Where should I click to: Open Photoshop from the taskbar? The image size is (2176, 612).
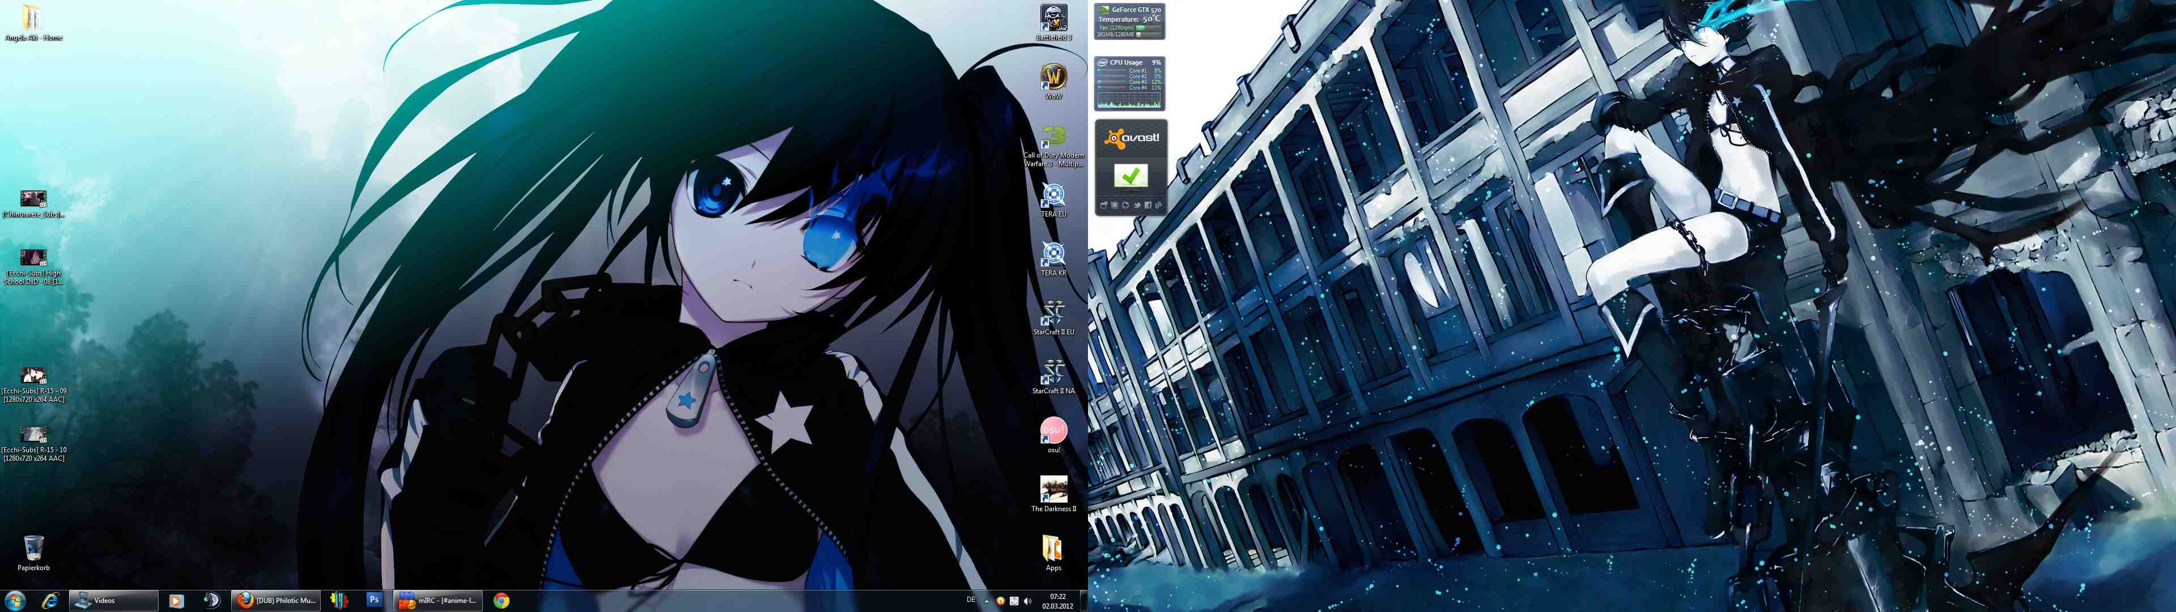point(374,600)
